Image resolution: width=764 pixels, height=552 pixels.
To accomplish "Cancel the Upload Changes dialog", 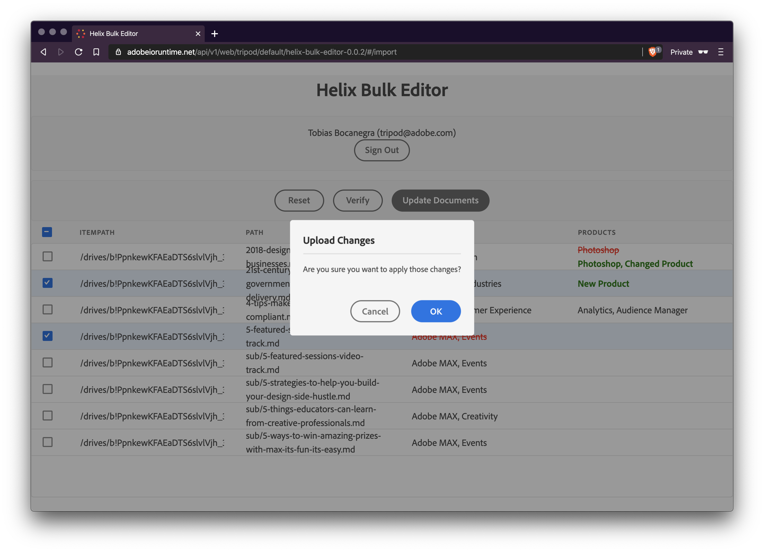I will click(375, 311).
